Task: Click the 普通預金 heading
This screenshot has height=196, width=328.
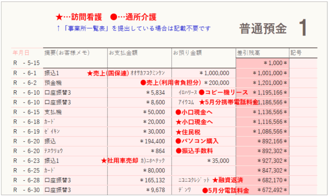Action: [263, 29]
